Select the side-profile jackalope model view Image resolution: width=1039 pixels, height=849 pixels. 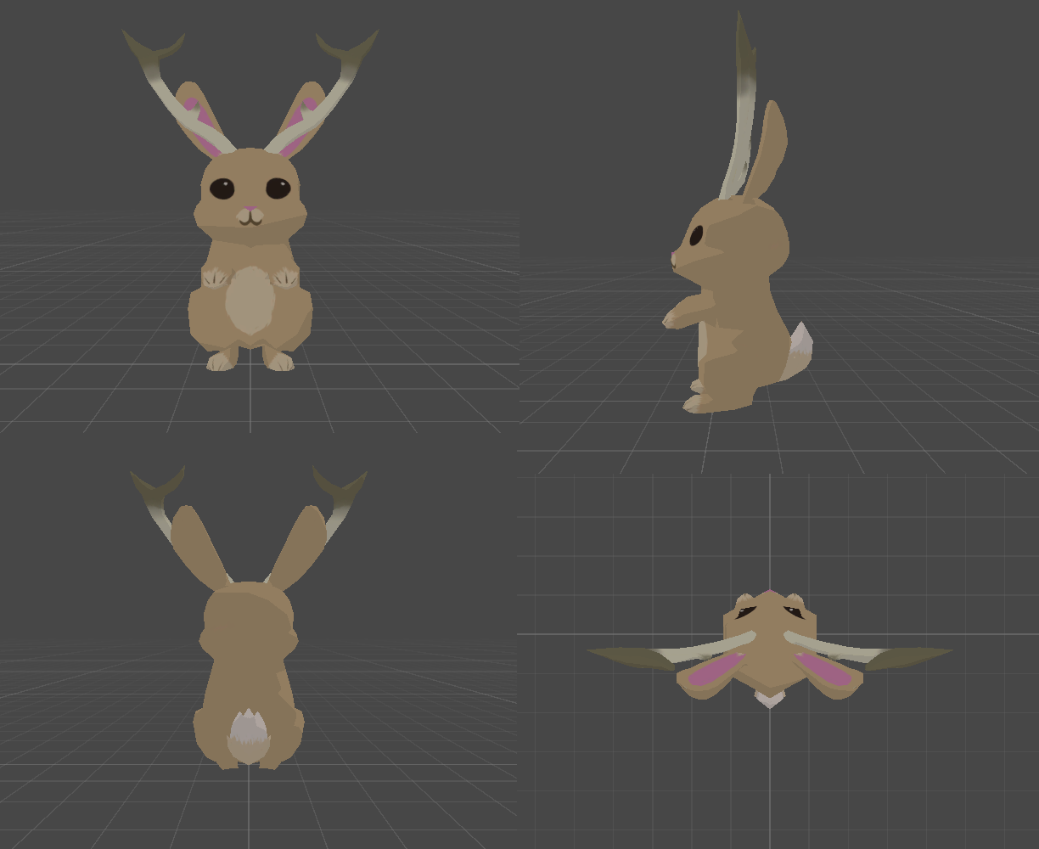(737, 212)
